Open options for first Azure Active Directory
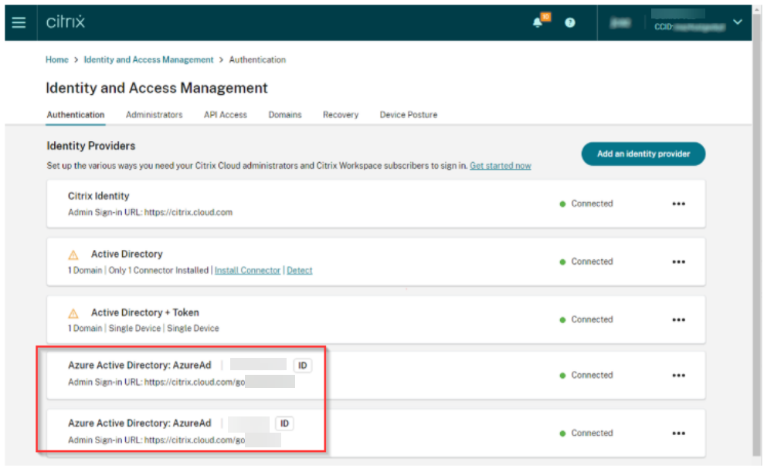The width and height of the screenshot is (764, 472). tap(679, 376)
